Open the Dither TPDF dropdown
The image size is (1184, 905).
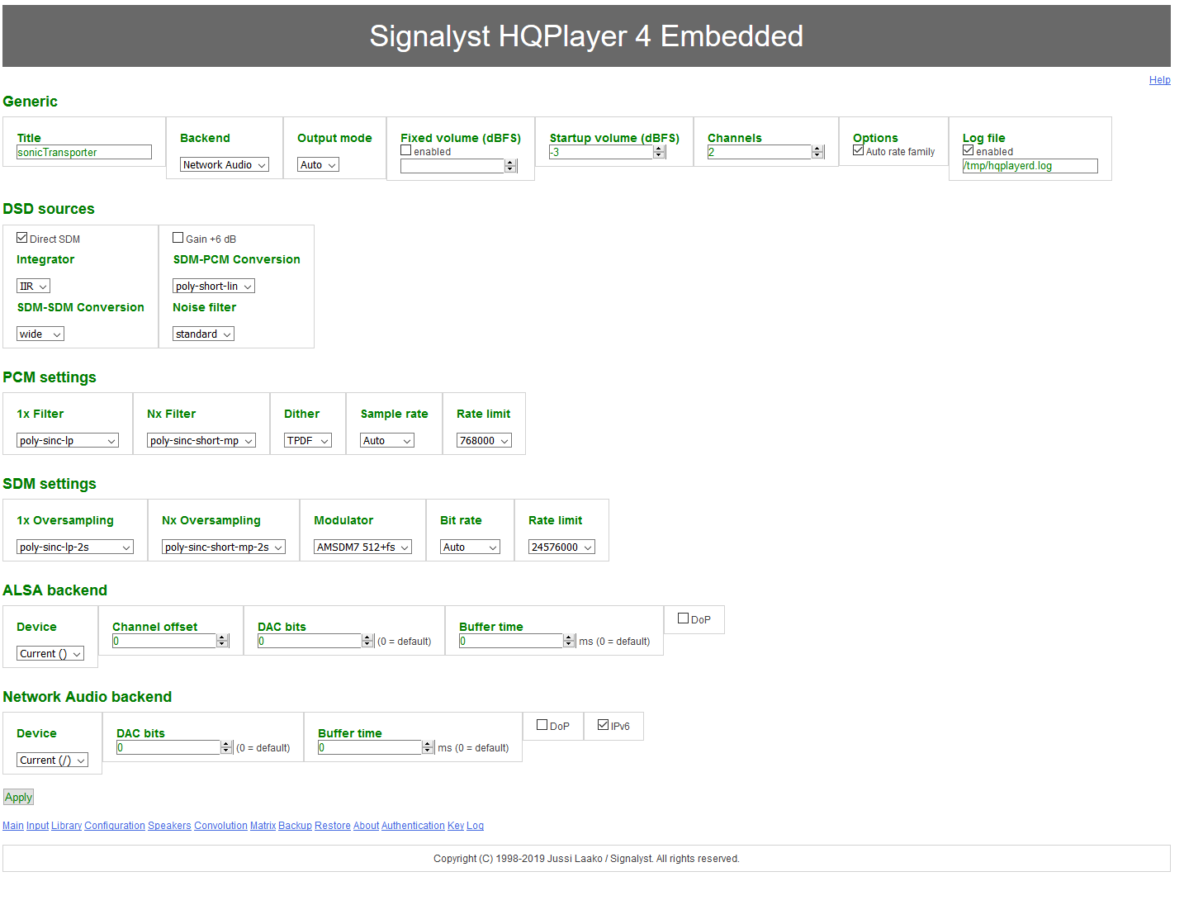tap(308, 441)
